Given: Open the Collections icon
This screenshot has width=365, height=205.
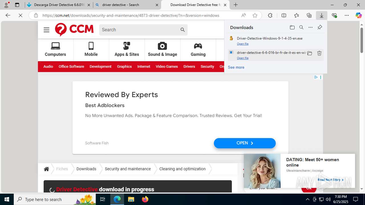Looking at the screenshot, I should coord(309,15).
